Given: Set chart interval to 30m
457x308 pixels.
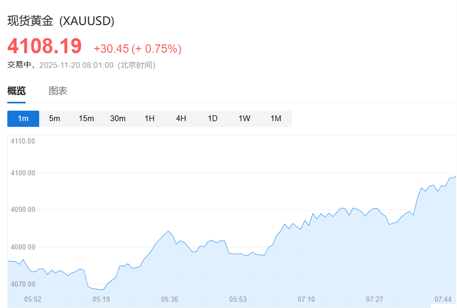Looking at the screenshot, I should pyautogui.click(x=118, y=119).
